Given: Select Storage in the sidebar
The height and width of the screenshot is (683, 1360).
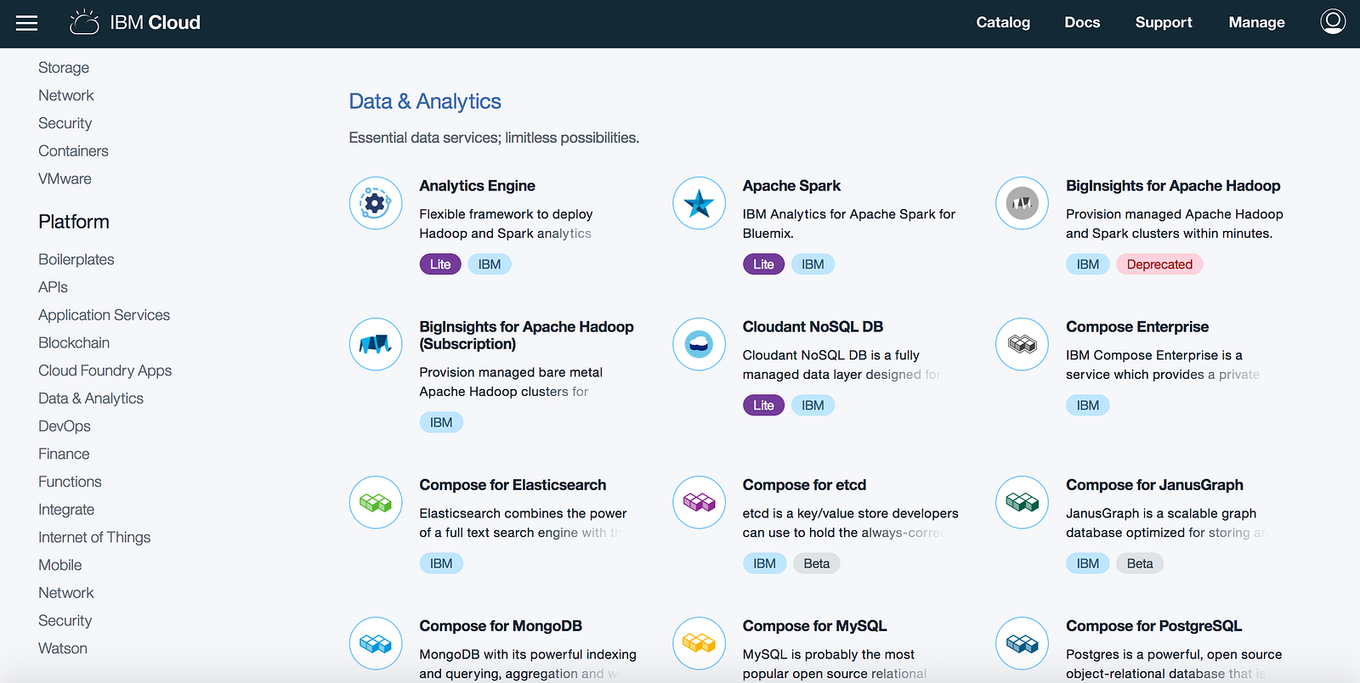Looking at the screenshot, I should tap(64, 68).
